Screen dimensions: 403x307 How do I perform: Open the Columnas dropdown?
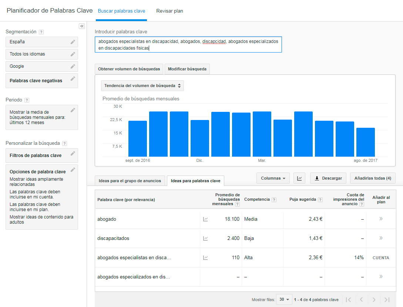pos(273,178)
